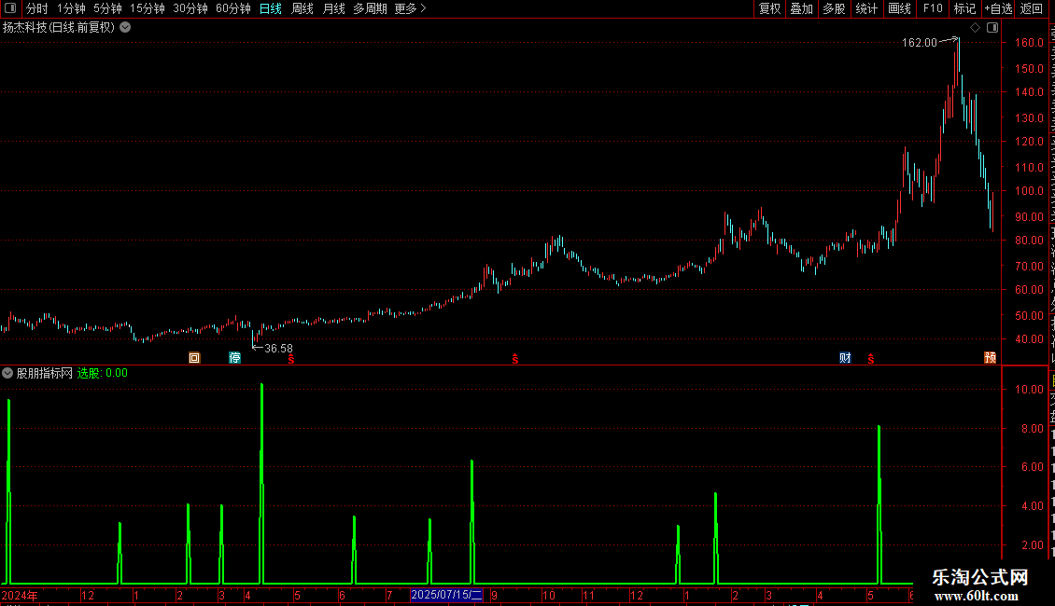Select the 周线 weekly chart tab
The height and width of the screenshot is (606, 1055).
[x=302, y=8]
